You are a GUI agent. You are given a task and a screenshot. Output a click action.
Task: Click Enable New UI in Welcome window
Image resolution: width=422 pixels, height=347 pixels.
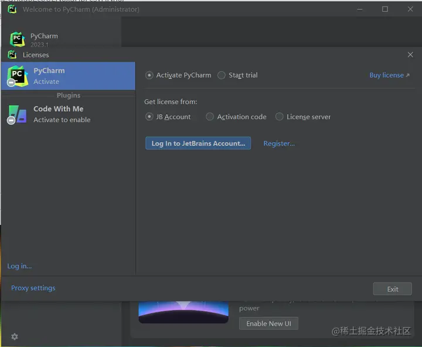pyautogui.click(x=268, y=324)
